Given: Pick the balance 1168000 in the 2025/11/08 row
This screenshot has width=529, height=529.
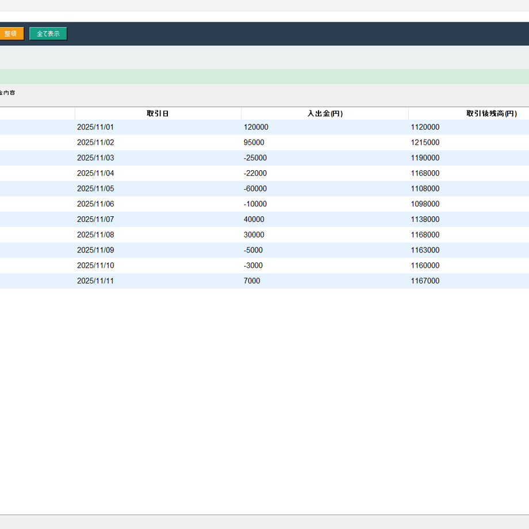Looking at the screenshot, I should coord(425,235).
